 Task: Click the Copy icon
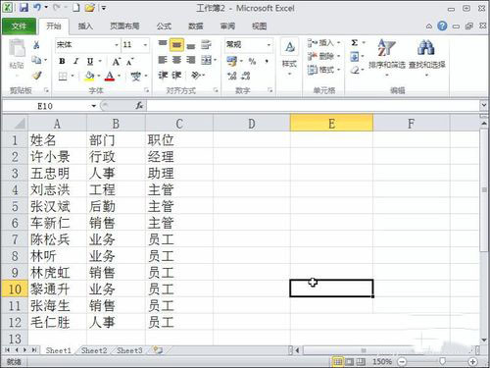tap(36, 60)
